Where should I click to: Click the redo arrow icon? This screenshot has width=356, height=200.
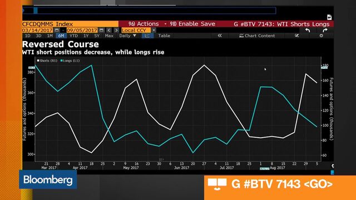click(x=325, y=30)
